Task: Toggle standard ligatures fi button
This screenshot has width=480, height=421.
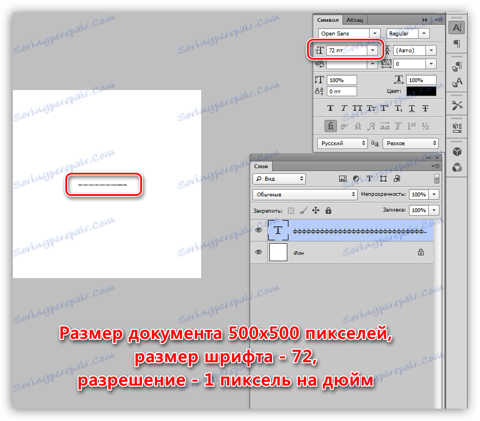Action: 330,126
